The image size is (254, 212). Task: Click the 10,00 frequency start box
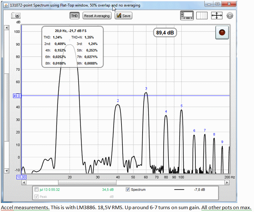click(x=21, y=177)
